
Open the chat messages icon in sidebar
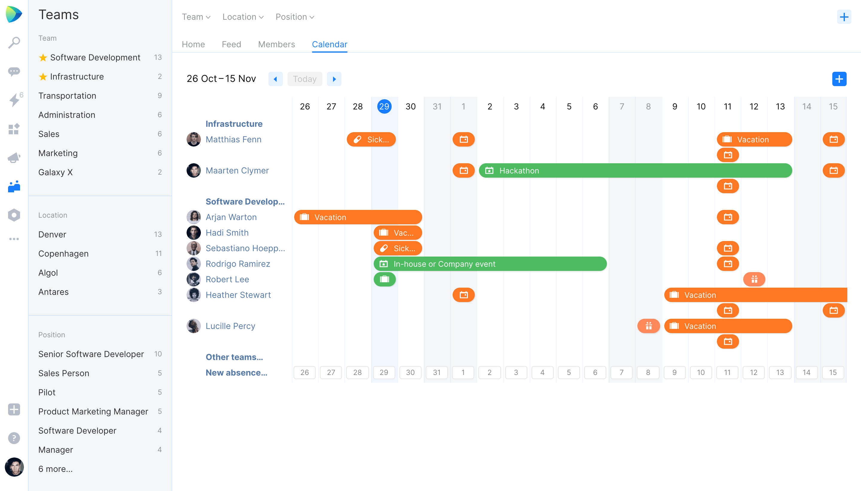pos(14,72)
